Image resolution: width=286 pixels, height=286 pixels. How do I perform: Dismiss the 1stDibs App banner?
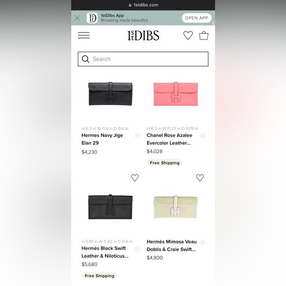[x=77, y=18]
